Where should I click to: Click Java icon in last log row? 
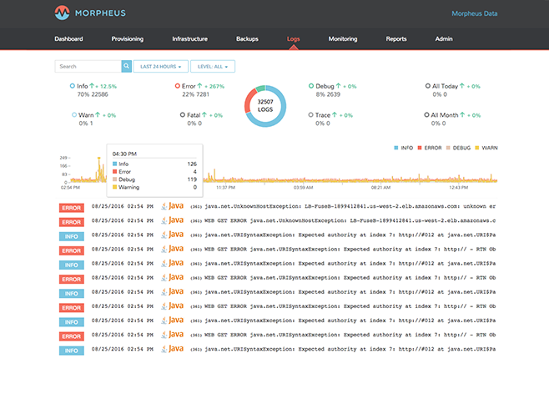click(172, 349)
